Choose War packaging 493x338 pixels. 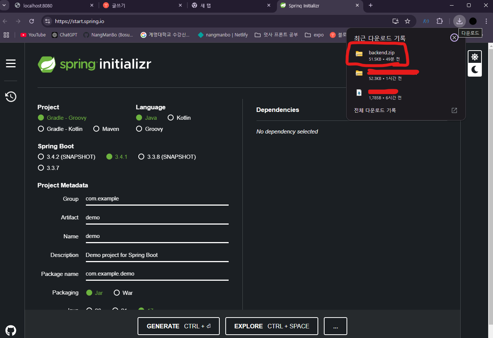(x=123, y=293)
